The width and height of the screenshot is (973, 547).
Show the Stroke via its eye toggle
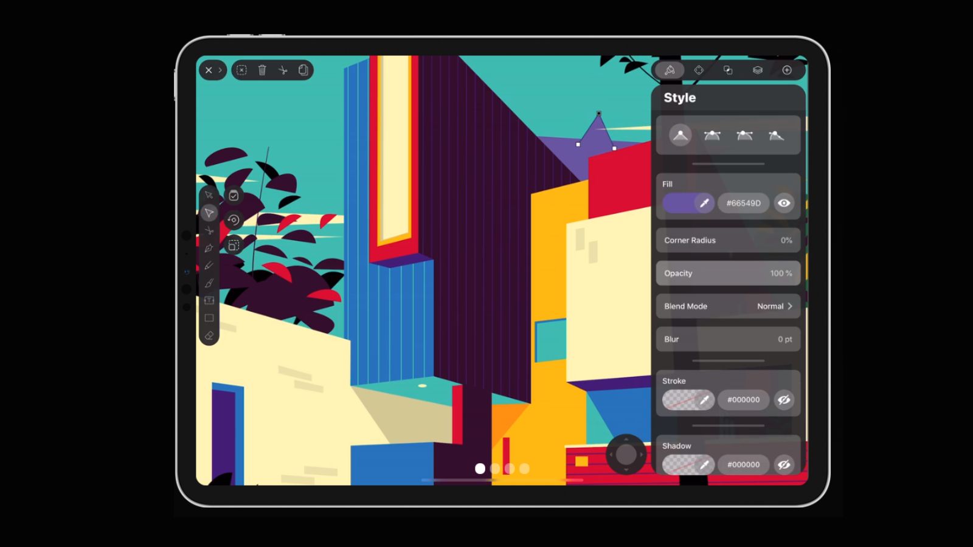(784, 400)
